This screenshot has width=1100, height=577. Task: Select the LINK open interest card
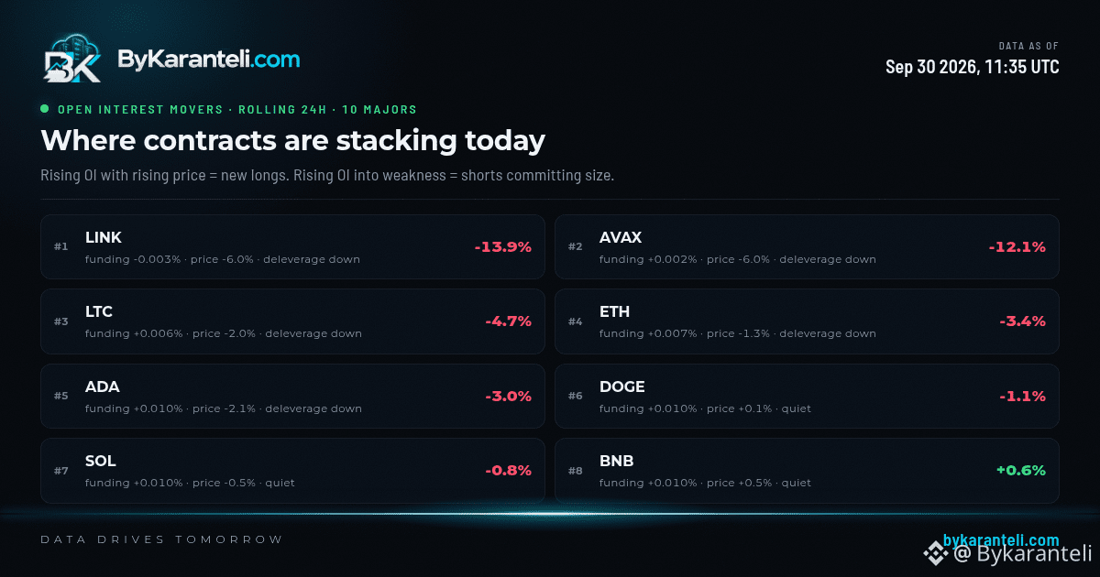[x=292, y=246]
